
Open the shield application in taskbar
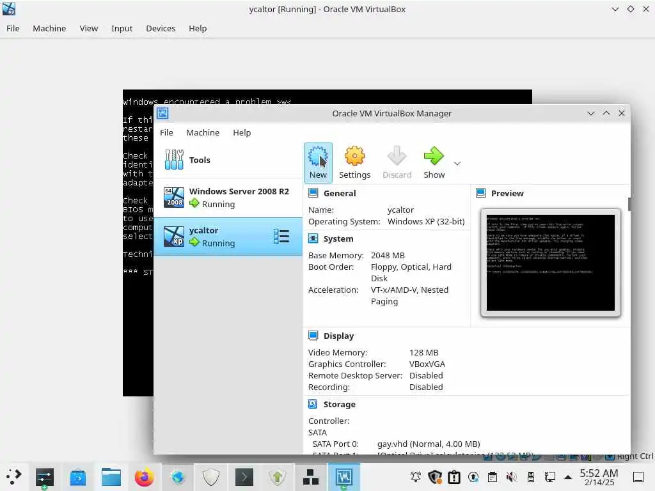click(x=210, y=477)
